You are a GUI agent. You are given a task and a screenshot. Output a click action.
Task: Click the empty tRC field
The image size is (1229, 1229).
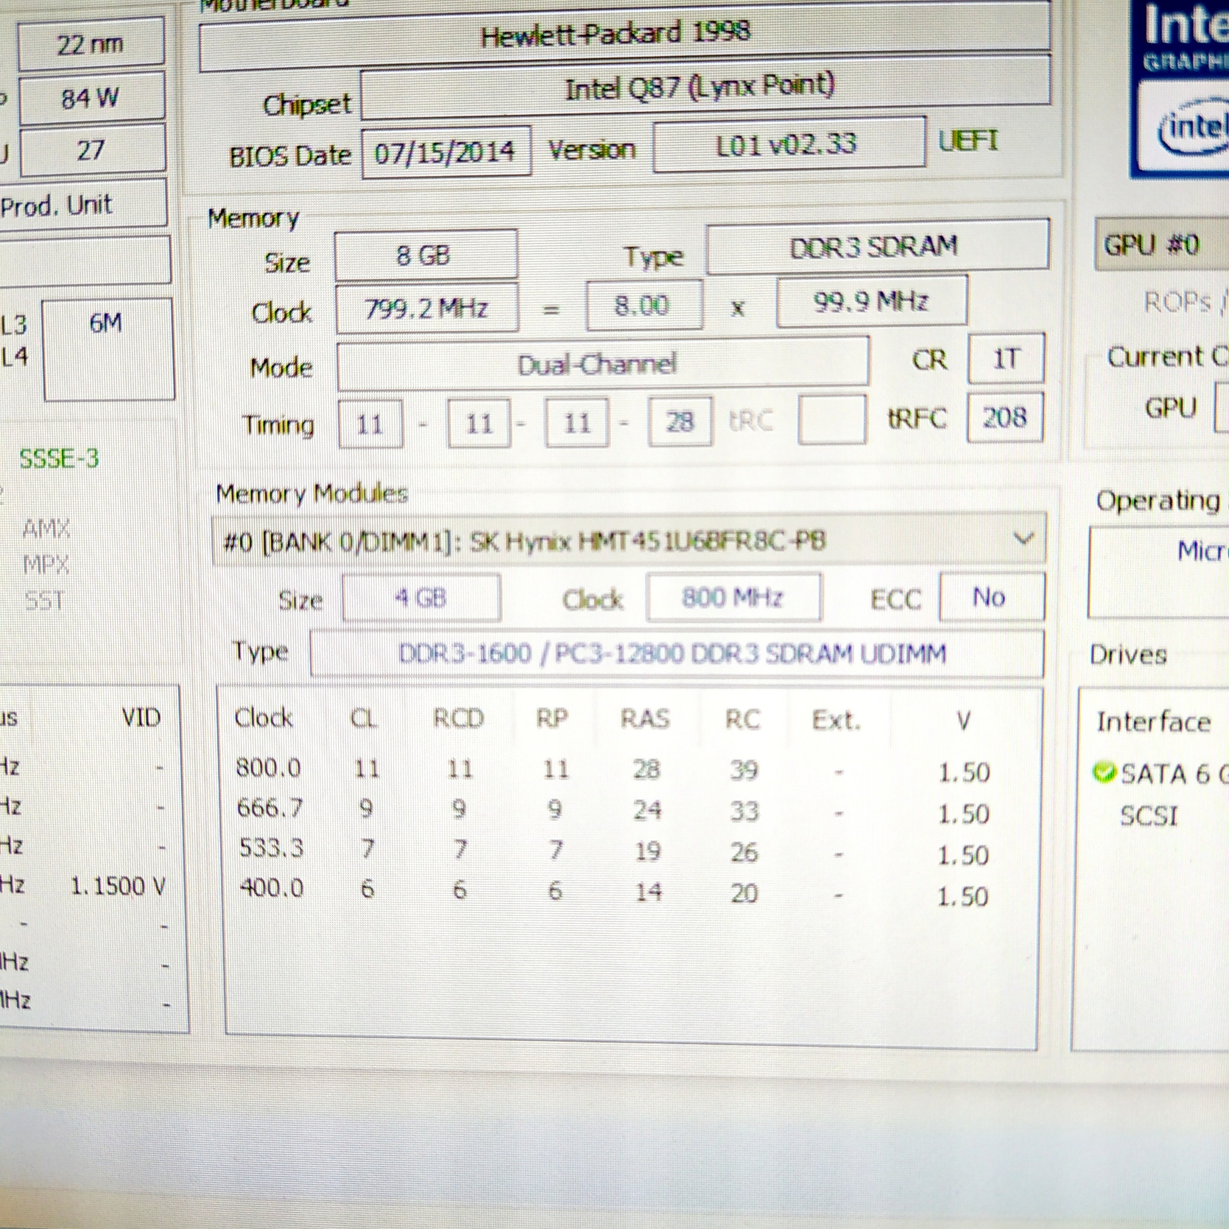click(831, 419)
